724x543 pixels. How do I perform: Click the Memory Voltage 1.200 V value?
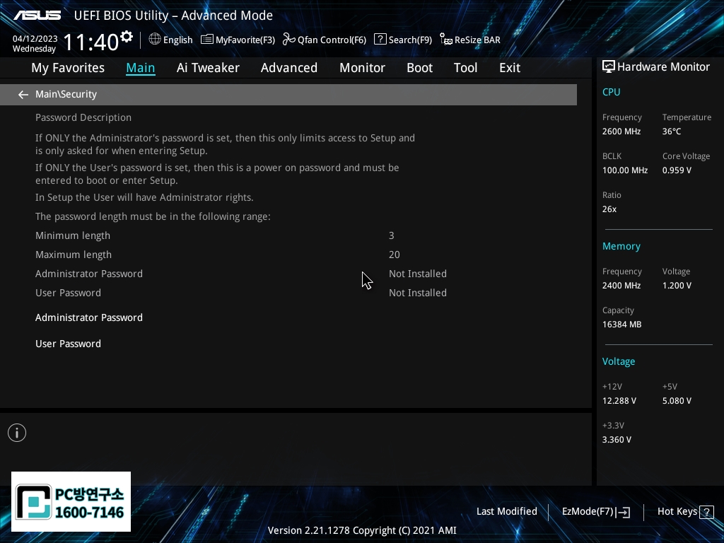tap(677, 286)
